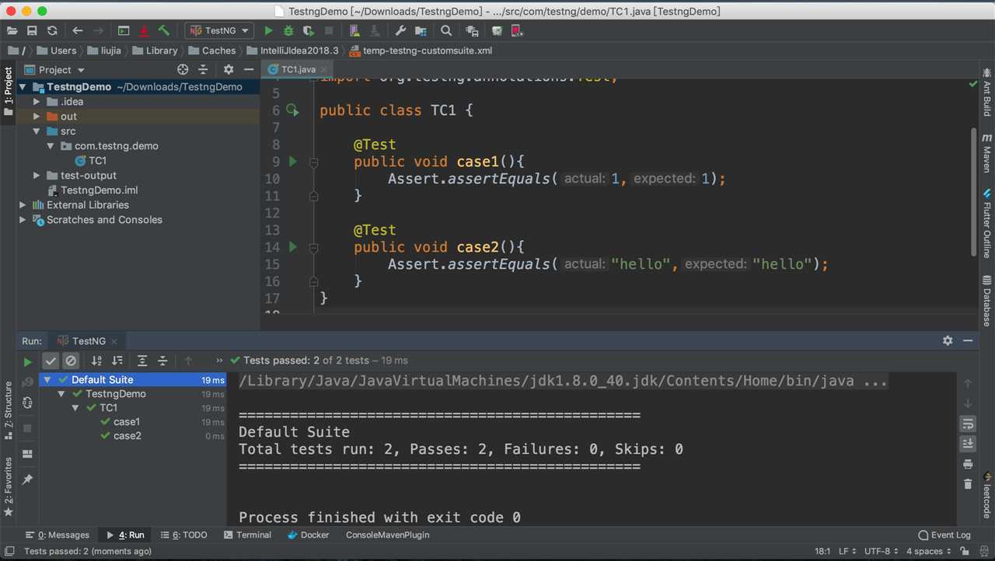Open the Ant Build side tab

[986, 92]
